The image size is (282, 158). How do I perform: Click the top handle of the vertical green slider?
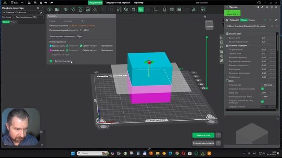pyautogui.click(x=207, y=37)
